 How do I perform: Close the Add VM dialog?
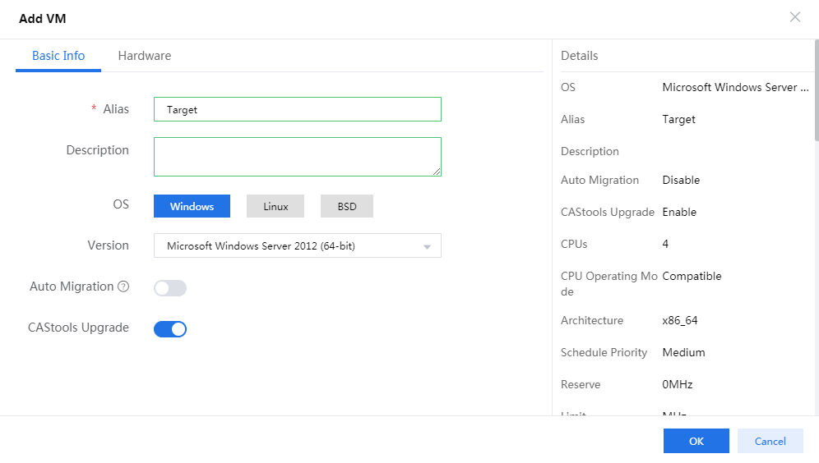coord(794,17)
